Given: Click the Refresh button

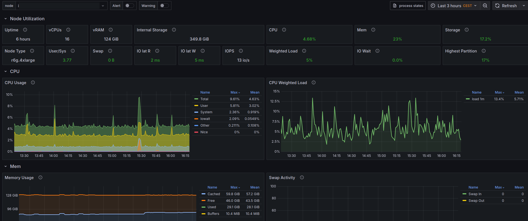Looking at the screenshot, I should pos(506,6).
